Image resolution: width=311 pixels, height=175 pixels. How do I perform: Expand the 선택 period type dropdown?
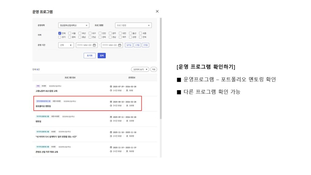66,45
